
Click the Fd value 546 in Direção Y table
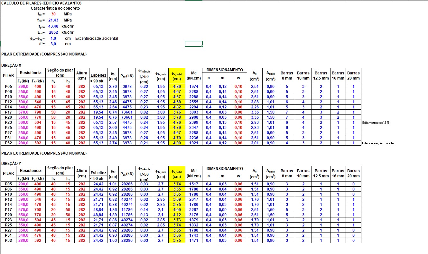click(x=38, y=199)
